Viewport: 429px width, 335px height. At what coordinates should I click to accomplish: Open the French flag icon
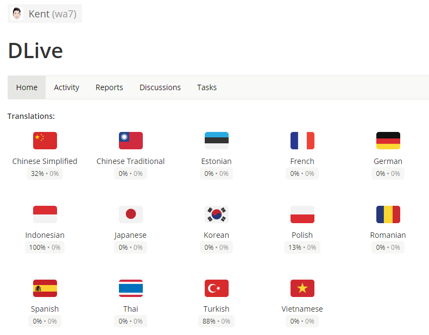point(302,141)
